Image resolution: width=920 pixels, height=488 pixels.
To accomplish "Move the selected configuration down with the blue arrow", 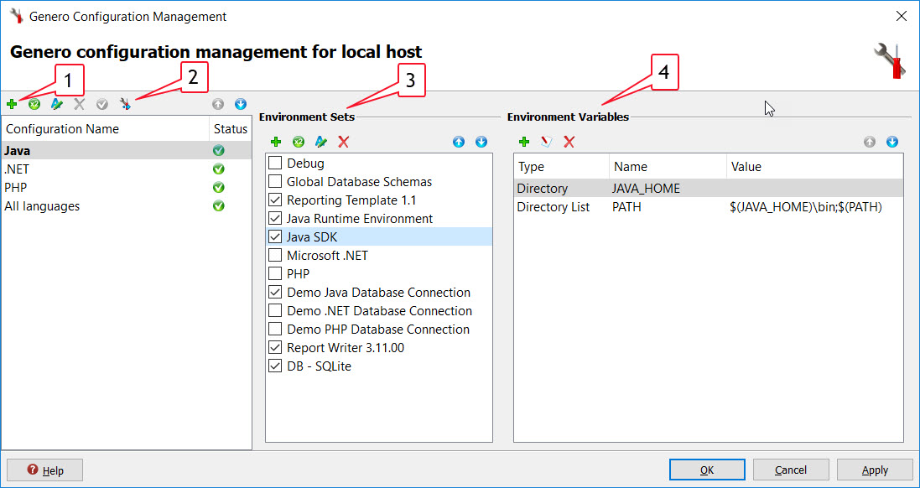I will click(240, 104).
